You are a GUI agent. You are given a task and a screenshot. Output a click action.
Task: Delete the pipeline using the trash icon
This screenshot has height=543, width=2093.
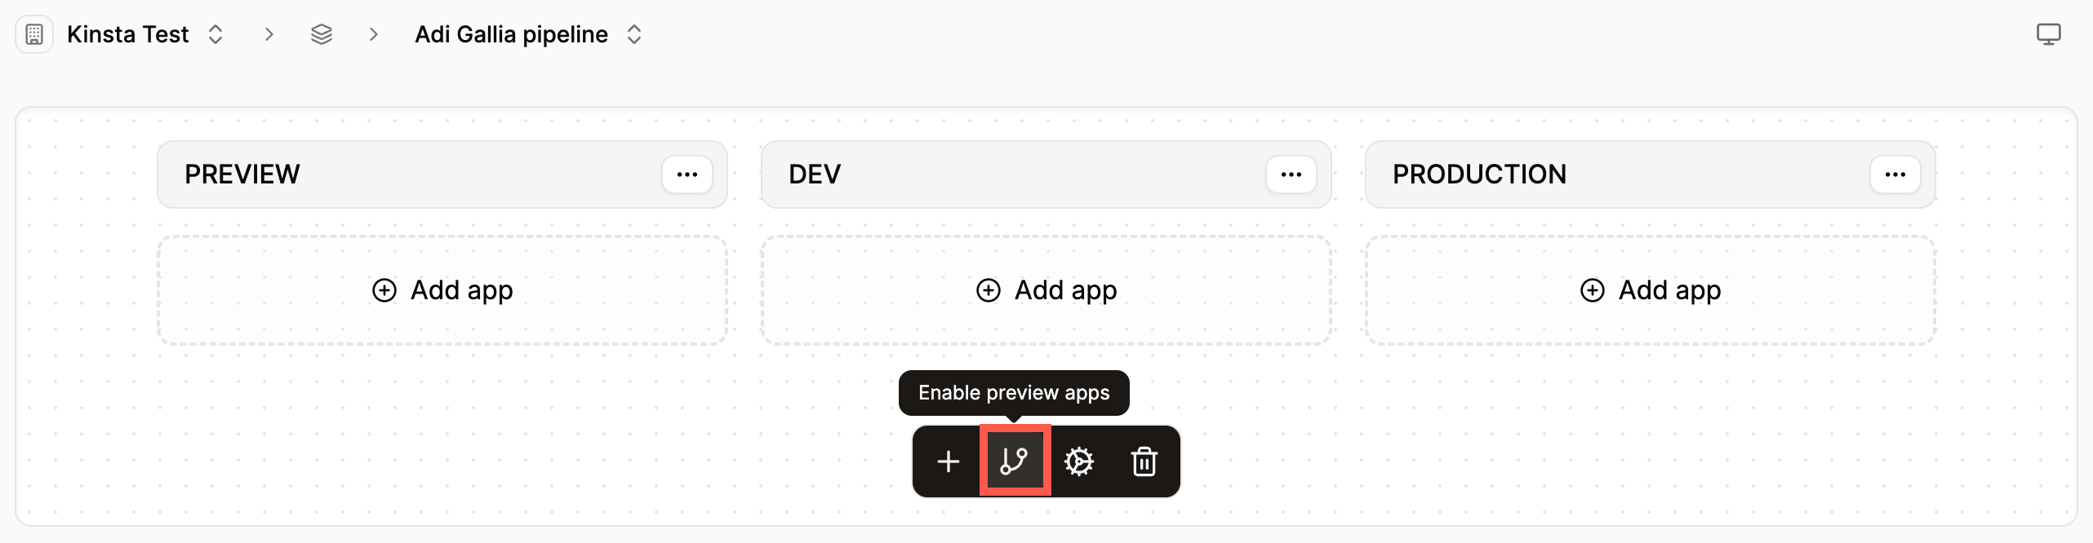tap(1144, 461)
